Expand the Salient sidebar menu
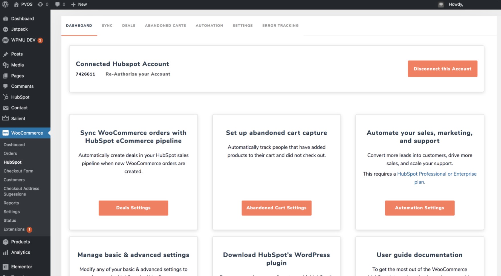The width and height of the screenshot is (501, 276). 18,118
